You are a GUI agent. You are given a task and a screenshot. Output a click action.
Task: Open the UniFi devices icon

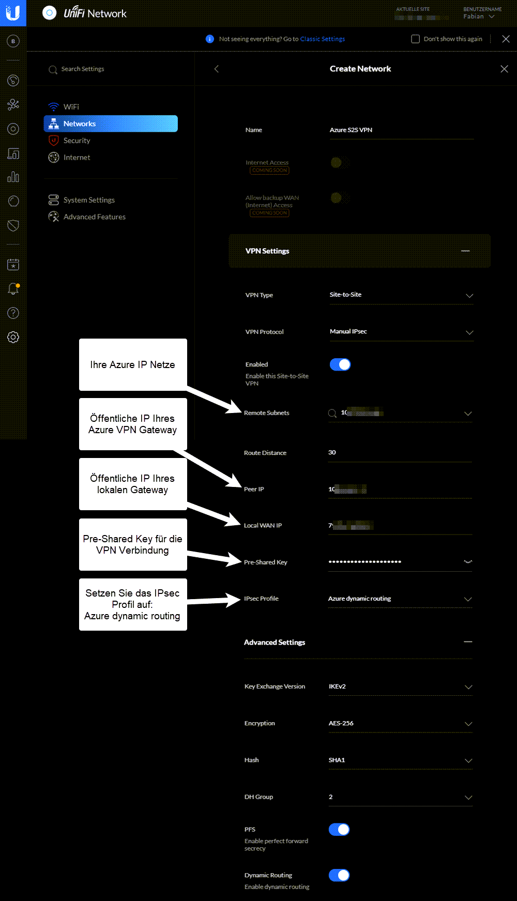click(13, 129)
